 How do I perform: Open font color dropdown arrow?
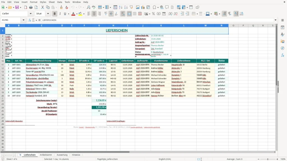pyautogui.click(x=77, y=14)
